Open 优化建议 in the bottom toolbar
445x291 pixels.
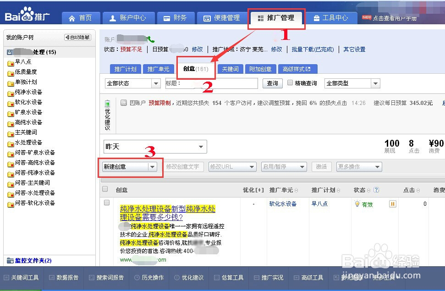point(189,278)
